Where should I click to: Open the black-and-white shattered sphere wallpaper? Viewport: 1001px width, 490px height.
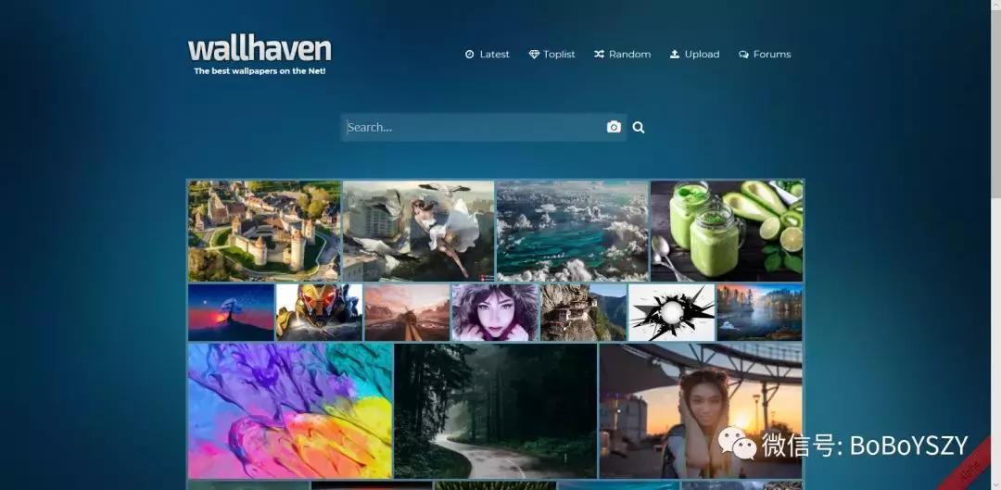(x=672, y=313)
